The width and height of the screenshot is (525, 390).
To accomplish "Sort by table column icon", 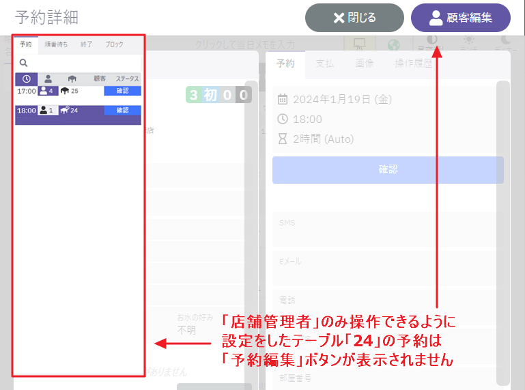I will [x=72, y=79].
